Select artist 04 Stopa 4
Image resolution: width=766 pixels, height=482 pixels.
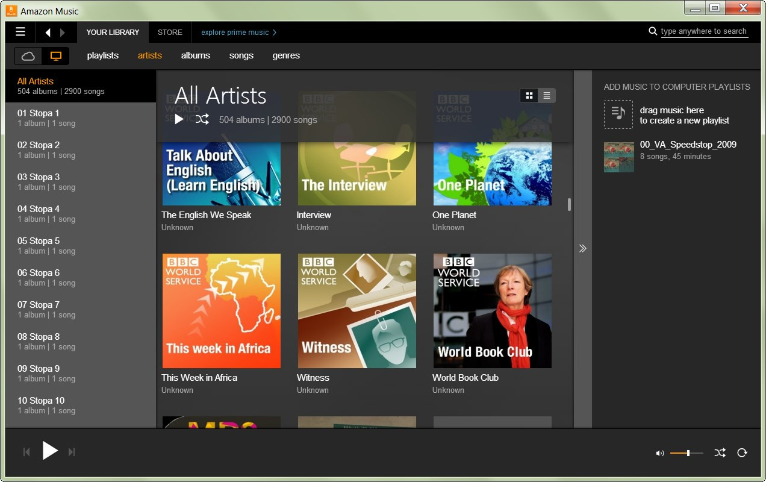[x=81, y=214]
